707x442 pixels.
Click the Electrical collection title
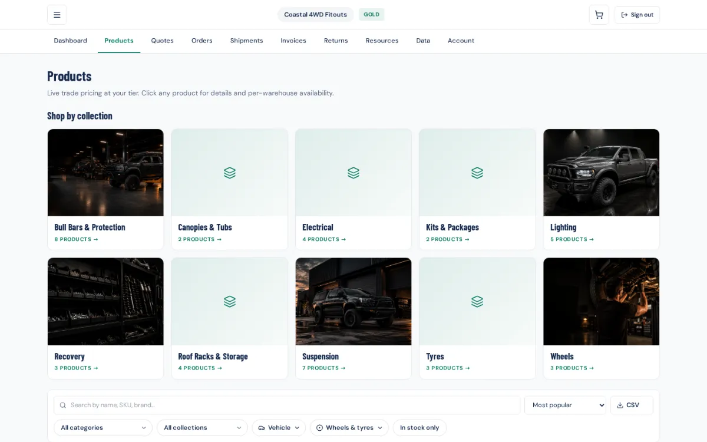(318, 227)
